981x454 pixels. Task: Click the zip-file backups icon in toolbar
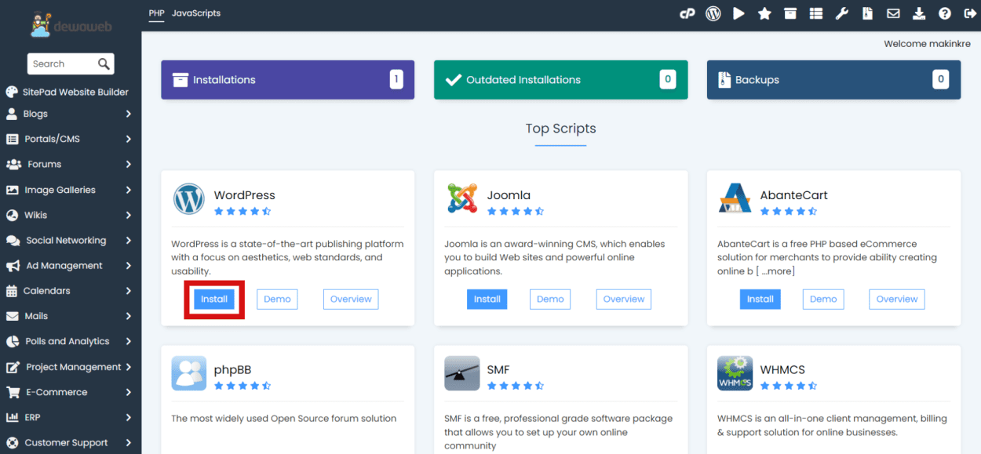click(867, 13)
